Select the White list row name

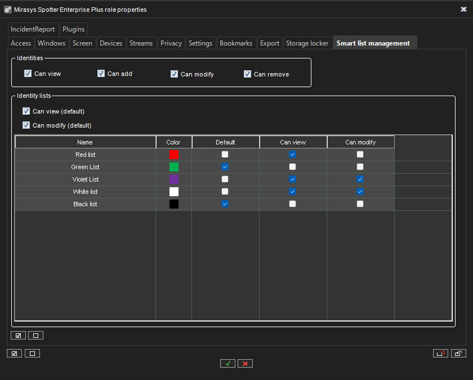click(85, 192)
